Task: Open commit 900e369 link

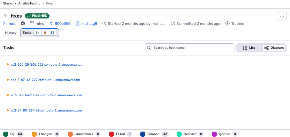Action: (63, 24)
